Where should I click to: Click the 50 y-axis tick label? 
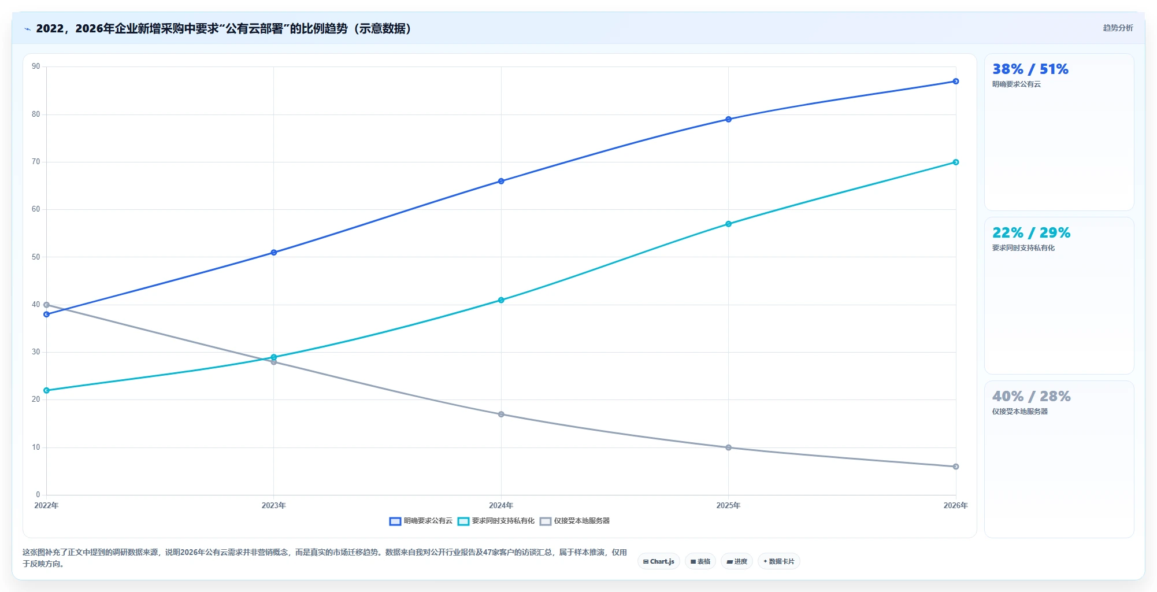(x=36, y=257)
